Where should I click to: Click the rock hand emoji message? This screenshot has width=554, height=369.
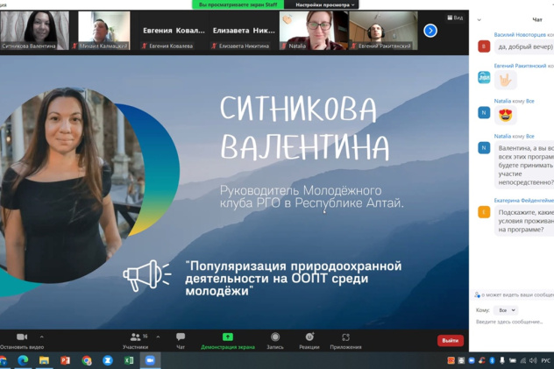(x=506, y=80)
